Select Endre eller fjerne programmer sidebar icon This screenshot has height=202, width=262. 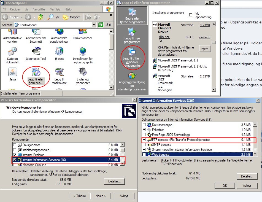(x=132, y=16)
